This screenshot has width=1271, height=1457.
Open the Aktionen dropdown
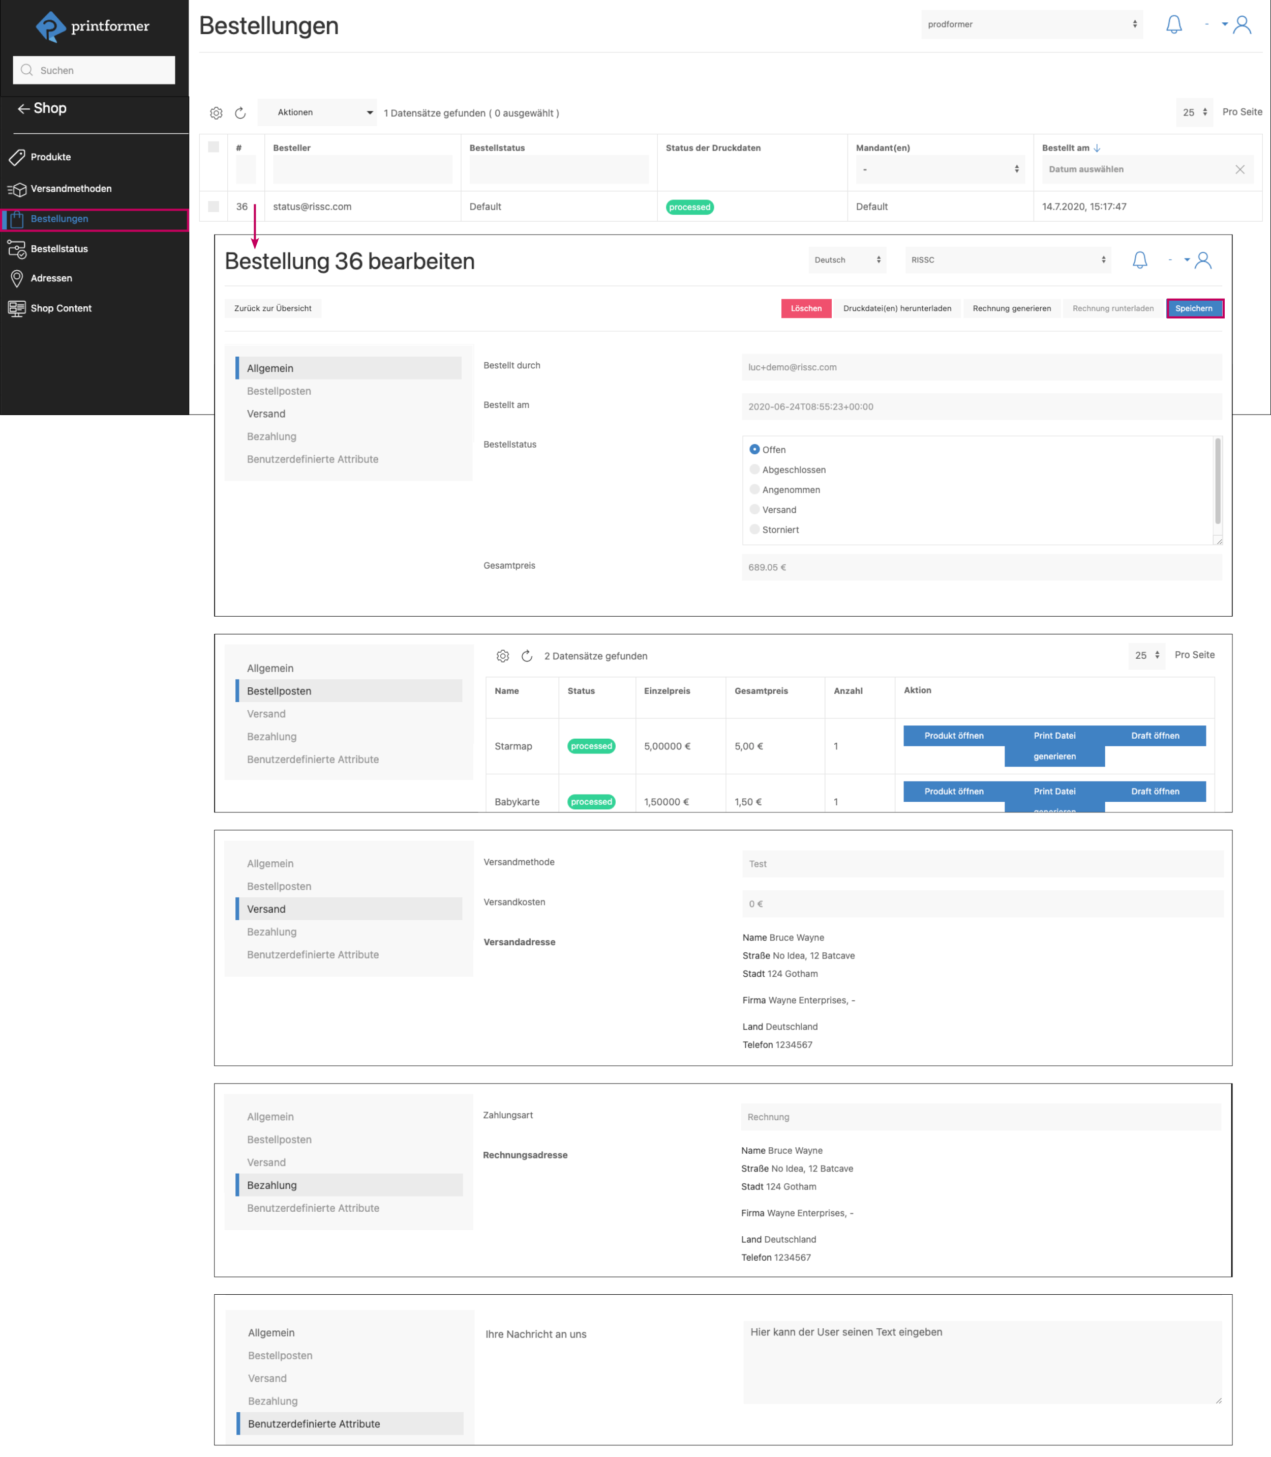[x=317, y=113]
